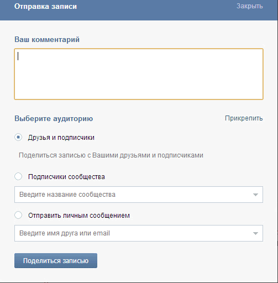Focus the Ваш комментарий text area
The image size is (278, 283).
point(139,74)
